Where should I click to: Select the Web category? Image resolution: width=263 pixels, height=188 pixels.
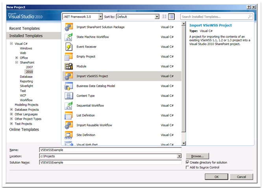pyautogui.click(x=23, y=53)
